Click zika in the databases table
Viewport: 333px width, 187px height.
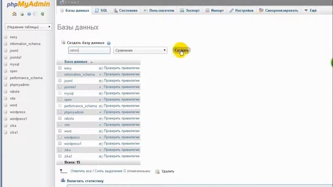coord(67,150)
